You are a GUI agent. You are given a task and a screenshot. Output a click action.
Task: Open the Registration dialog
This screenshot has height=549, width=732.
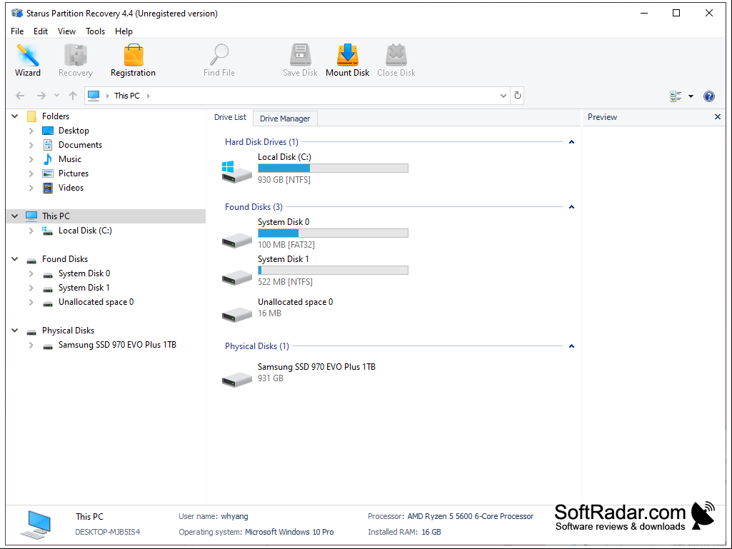[x=133, y=60]
